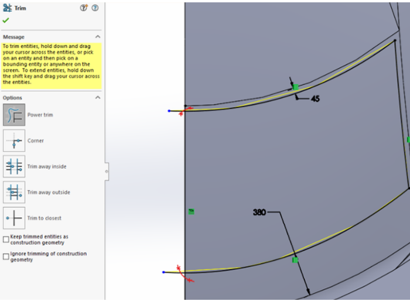410x301 pixels.
Task: Click the Trim tool header icon
Action: (7, 8)
